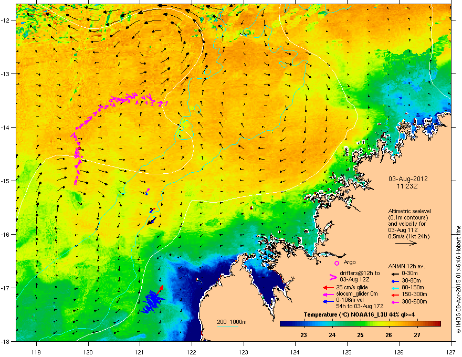The width and height of the screenshot is (462, 357).
Task: Click the 'Altimetric sealevel' legend text
Action: (409, 211)
